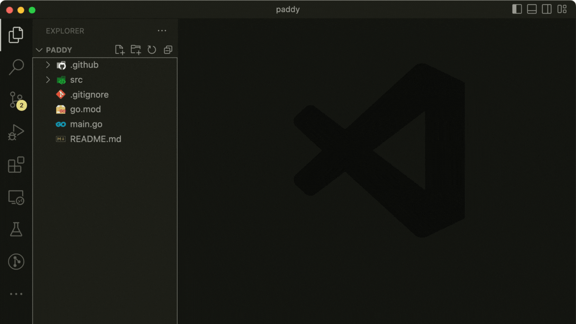Expand the src folder chevron
The height and width of the screenshot is (324, 576).
tap(48, 80)
